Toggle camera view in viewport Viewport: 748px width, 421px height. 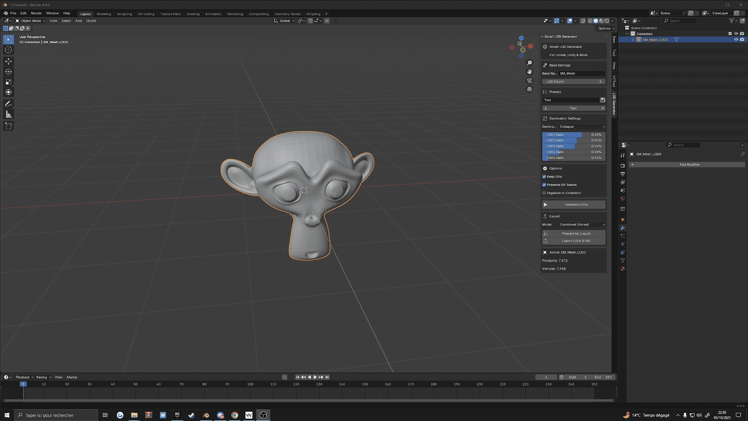tap(529, 80)
